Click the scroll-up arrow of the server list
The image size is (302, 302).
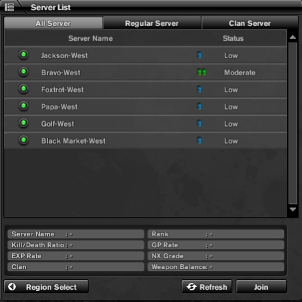point(292,37)
